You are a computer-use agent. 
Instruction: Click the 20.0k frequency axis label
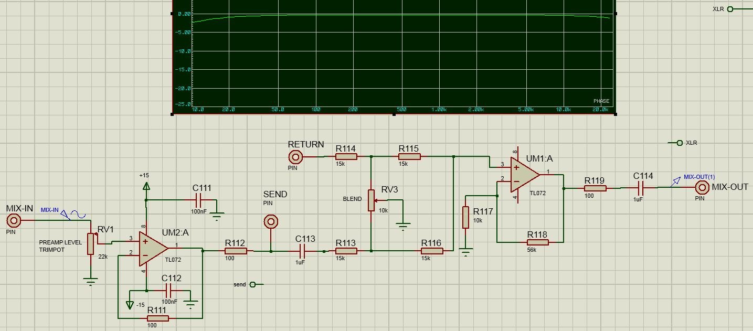click(x=599, y=109)
